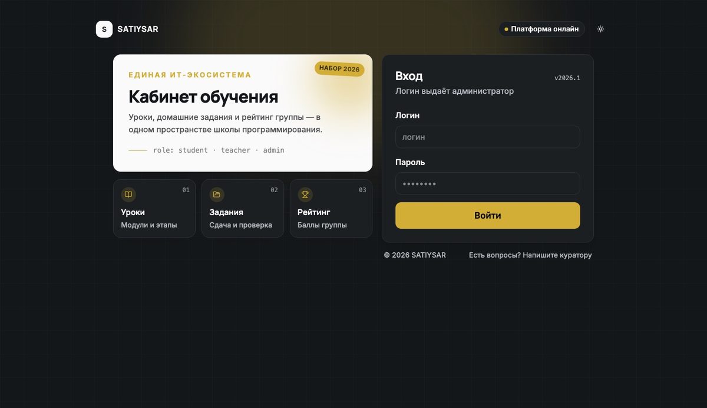Click the НАБОР 2026 badge
707x408 pixels.
pos(339,69)
